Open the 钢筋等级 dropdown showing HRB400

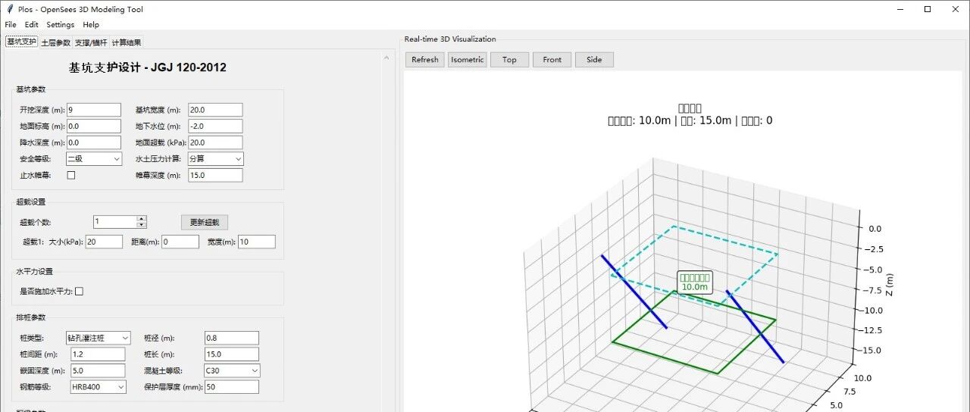(98, 387)
